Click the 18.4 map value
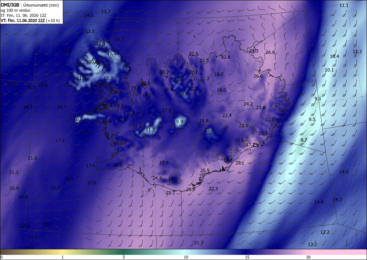This screenshot has height=260, width=367. click(x=137, y=127)
